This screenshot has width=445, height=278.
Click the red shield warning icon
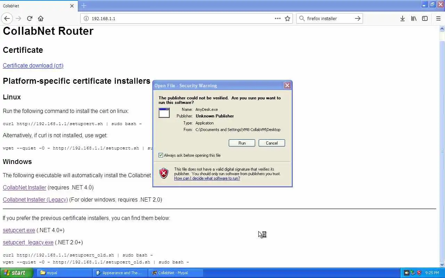point(164,173)
